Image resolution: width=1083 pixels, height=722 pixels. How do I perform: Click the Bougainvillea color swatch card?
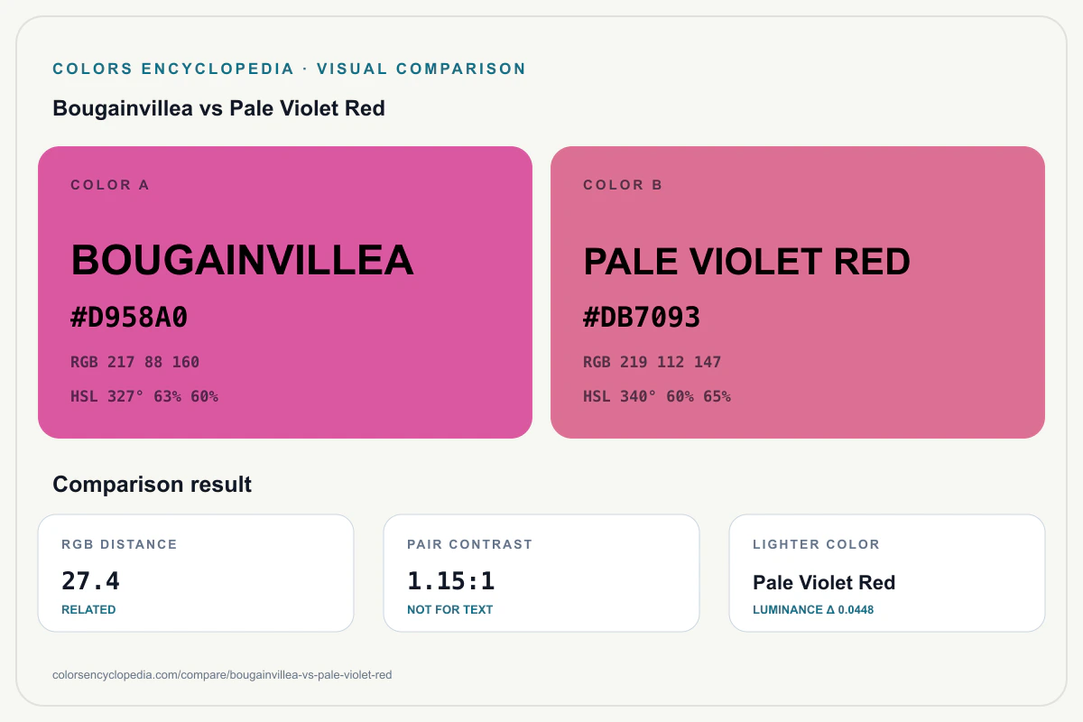click(285, 292)
